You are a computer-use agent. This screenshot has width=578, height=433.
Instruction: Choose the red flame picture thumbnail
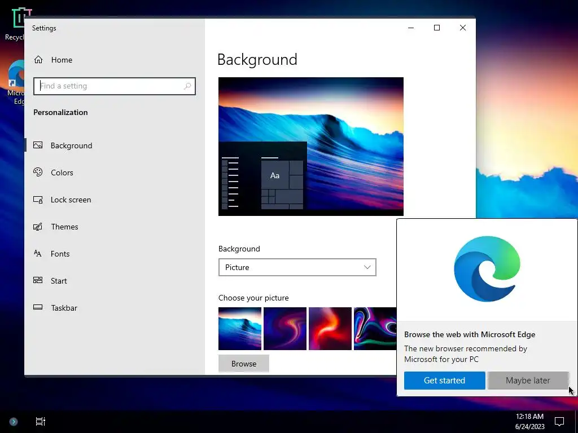coord(330,329)
